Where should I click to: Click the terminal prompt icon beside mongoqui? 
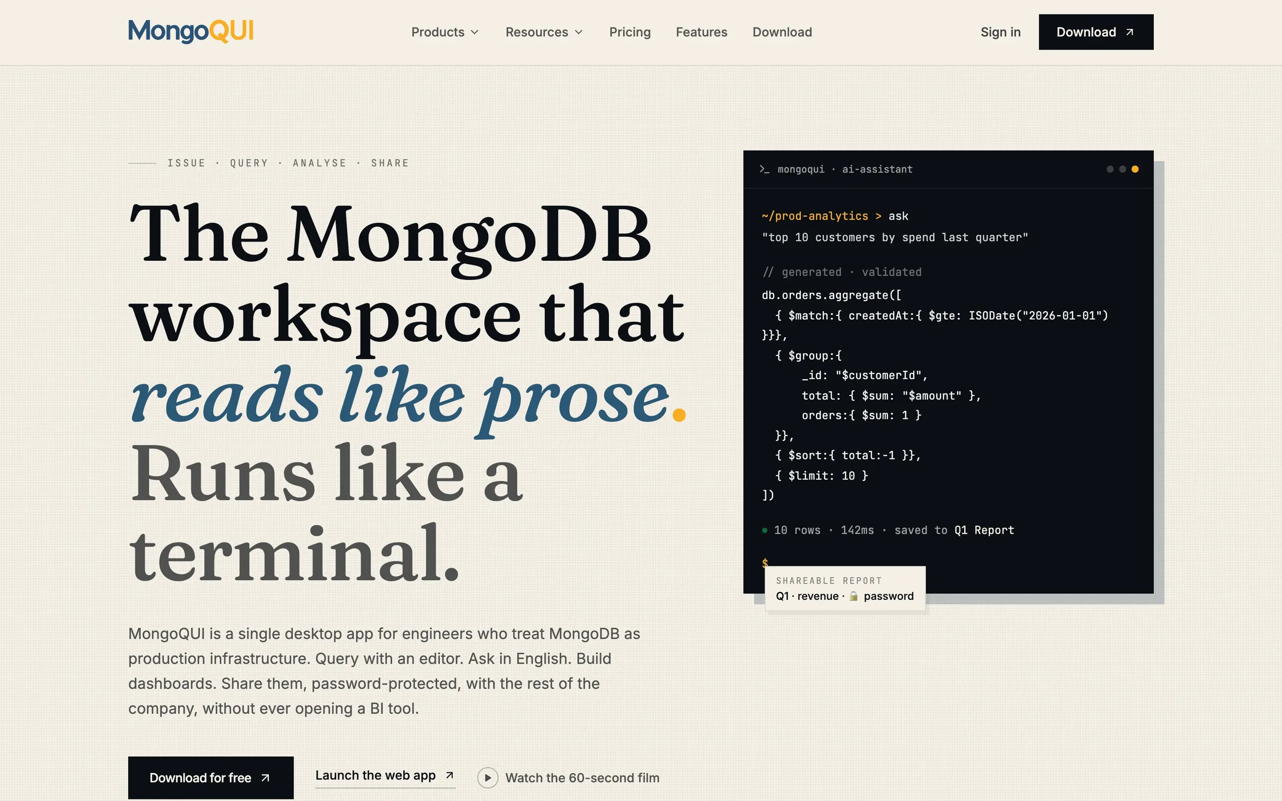(764, 169)
